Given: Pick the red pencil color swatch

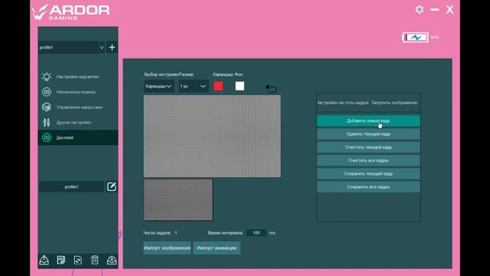Looking at the screenshot, I should (218, 87).
